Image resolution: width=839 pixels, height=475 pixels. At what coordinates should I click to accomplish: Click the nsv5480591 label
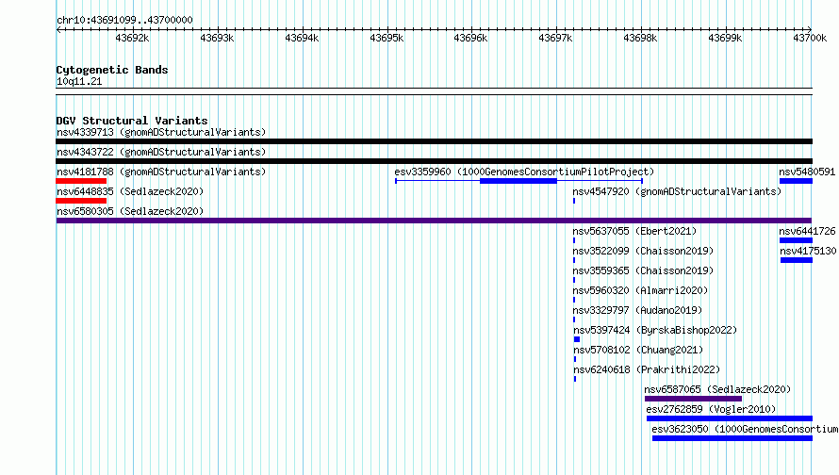pos(807,172)
